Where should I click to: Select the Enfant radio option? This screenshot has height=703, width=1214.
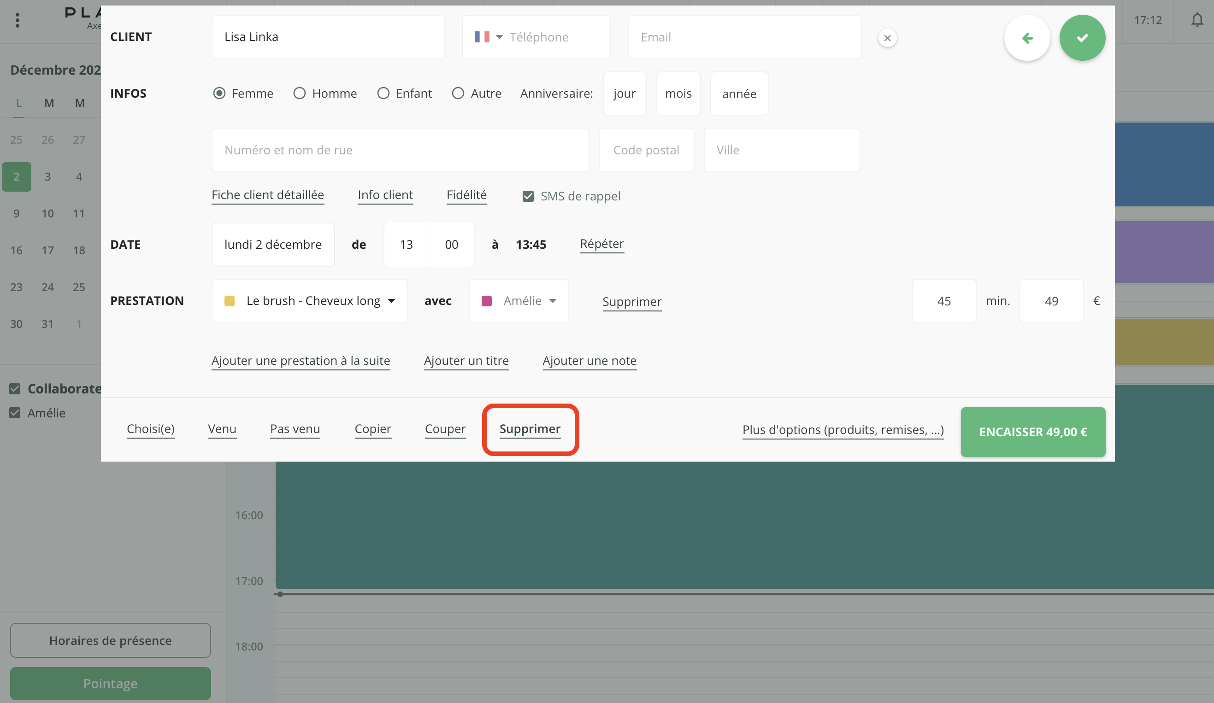383,94
